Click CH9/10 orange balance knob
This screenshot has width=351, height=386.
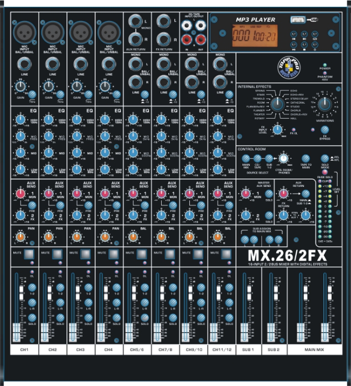[189, 237]
